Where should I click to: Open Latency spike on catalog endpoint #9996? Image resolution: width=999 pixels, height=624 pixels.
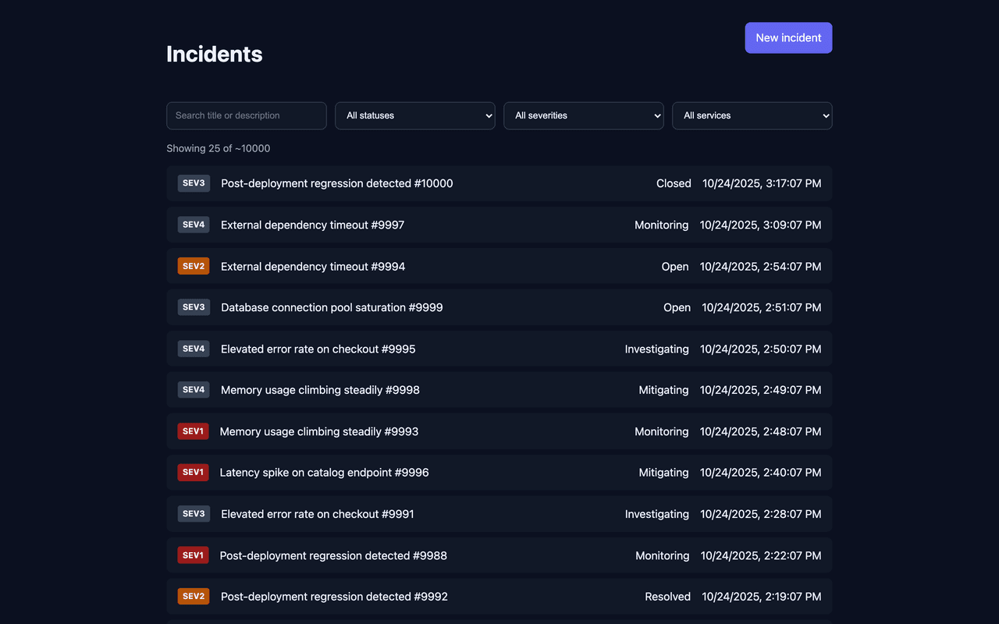[499, 473]
